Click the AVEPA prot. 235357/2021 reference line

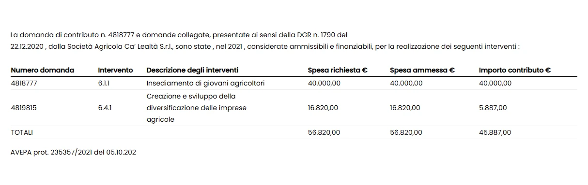pos(73,152)
